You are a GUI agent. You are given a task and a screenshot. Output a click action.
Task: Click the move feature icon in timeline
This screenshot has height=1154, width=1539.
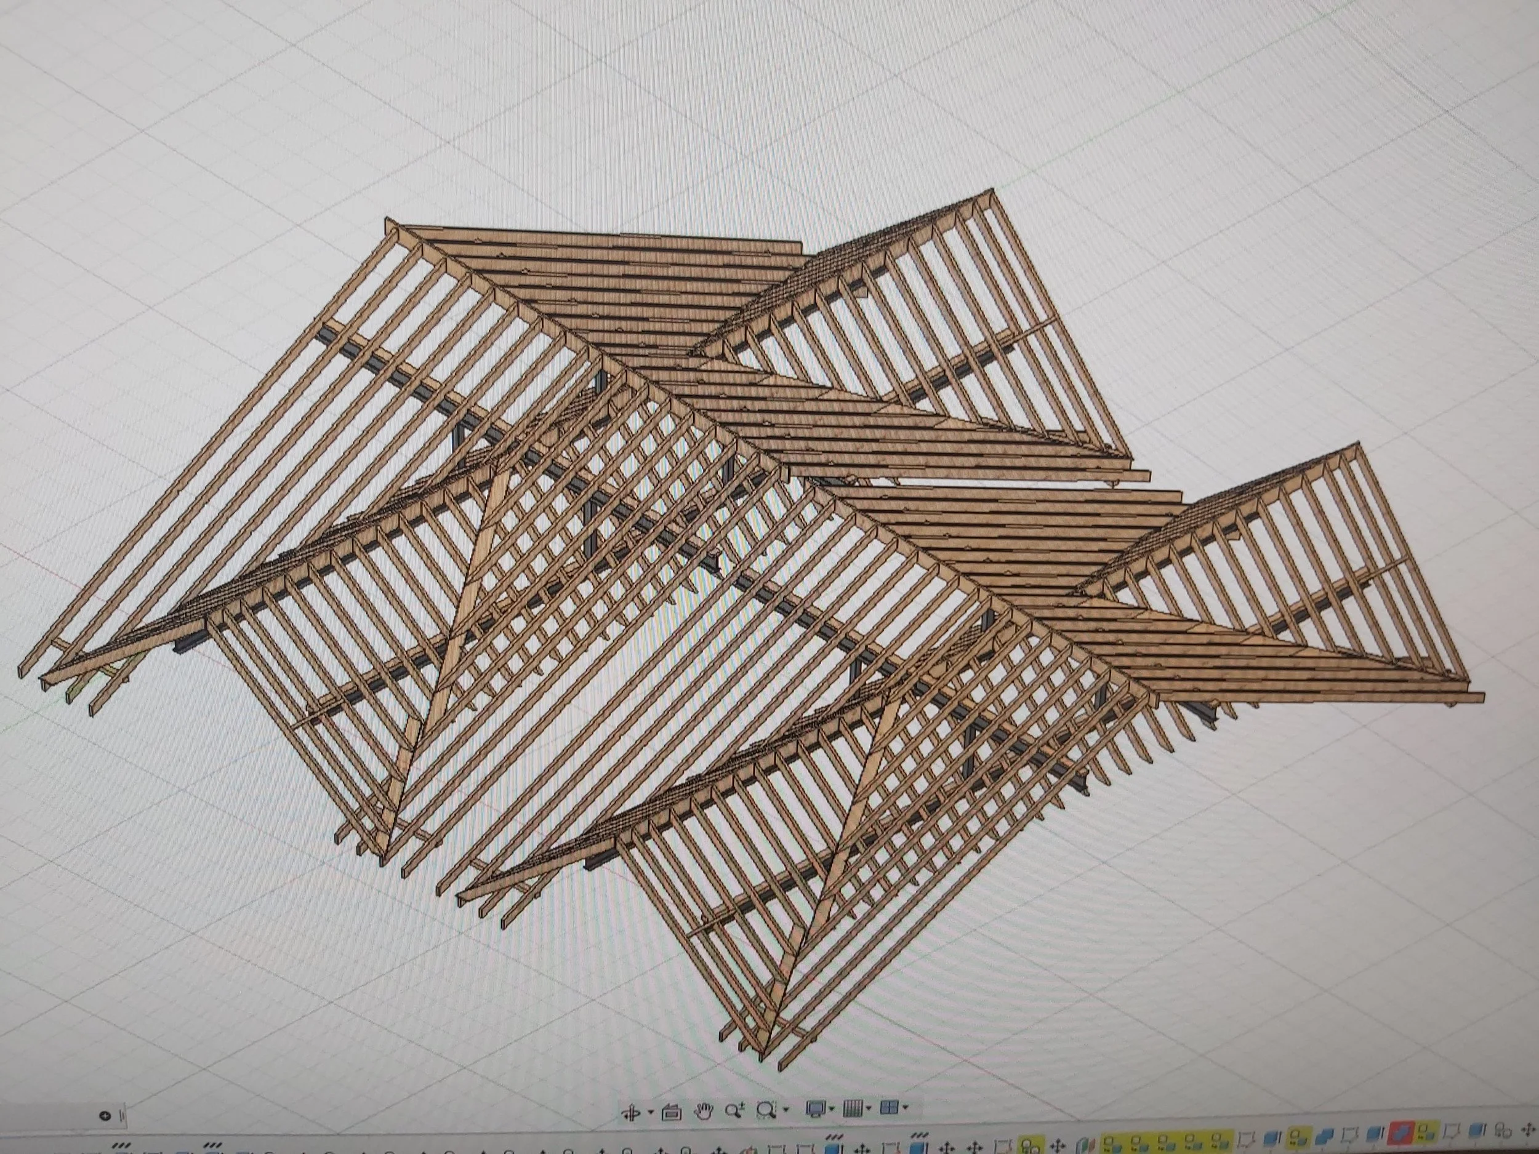pyautogui.click(x=1058, y=1145)
